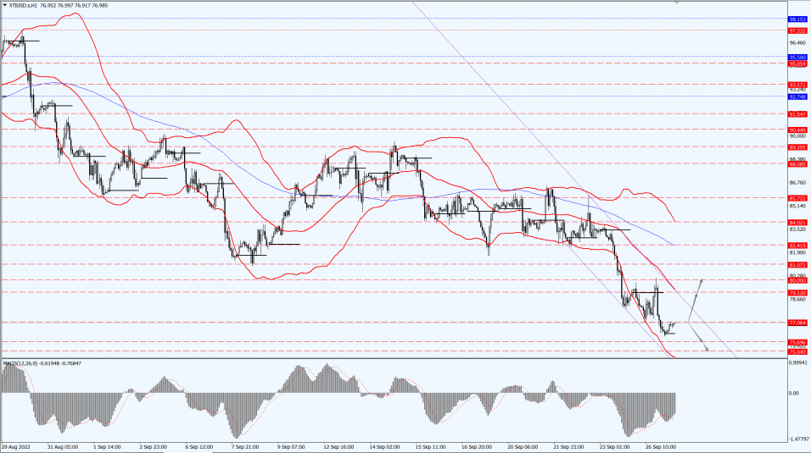Click the blue 98.153 price level label

(797, 19)
